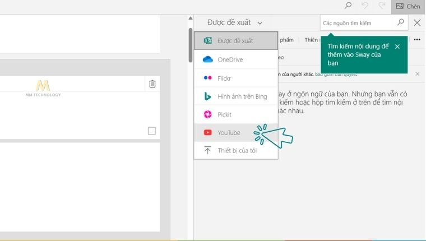Click the upload arrow icon
This screenshot has height=241, width=426.
207,150
